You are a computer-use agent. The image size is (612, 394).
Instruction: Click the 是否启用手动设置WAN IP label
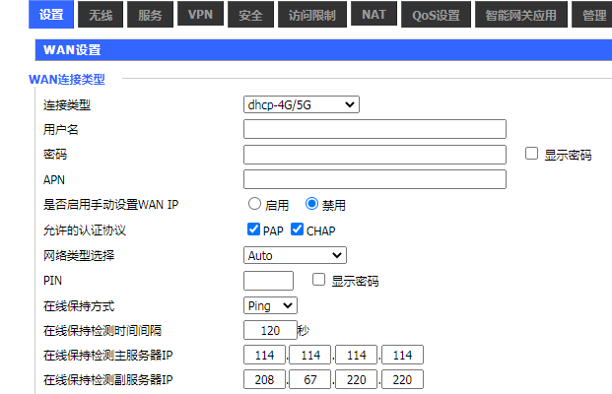pyautogui.click(x=110, y=205)
